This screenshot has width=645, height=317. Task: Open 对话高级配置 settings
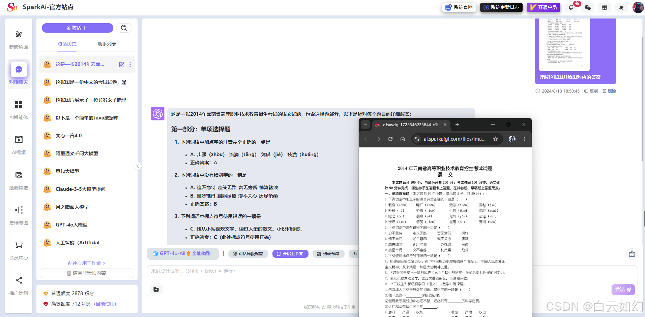pos(248,254)
